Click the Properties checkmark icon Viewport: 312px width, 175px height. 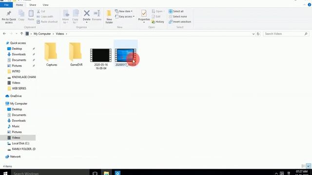(x=144, y=14)
